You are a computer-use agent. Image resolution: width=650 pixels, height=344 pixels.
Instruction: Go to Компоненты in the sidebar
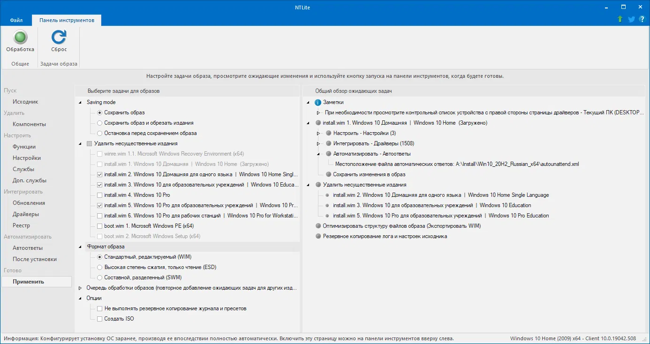point(30,124)
